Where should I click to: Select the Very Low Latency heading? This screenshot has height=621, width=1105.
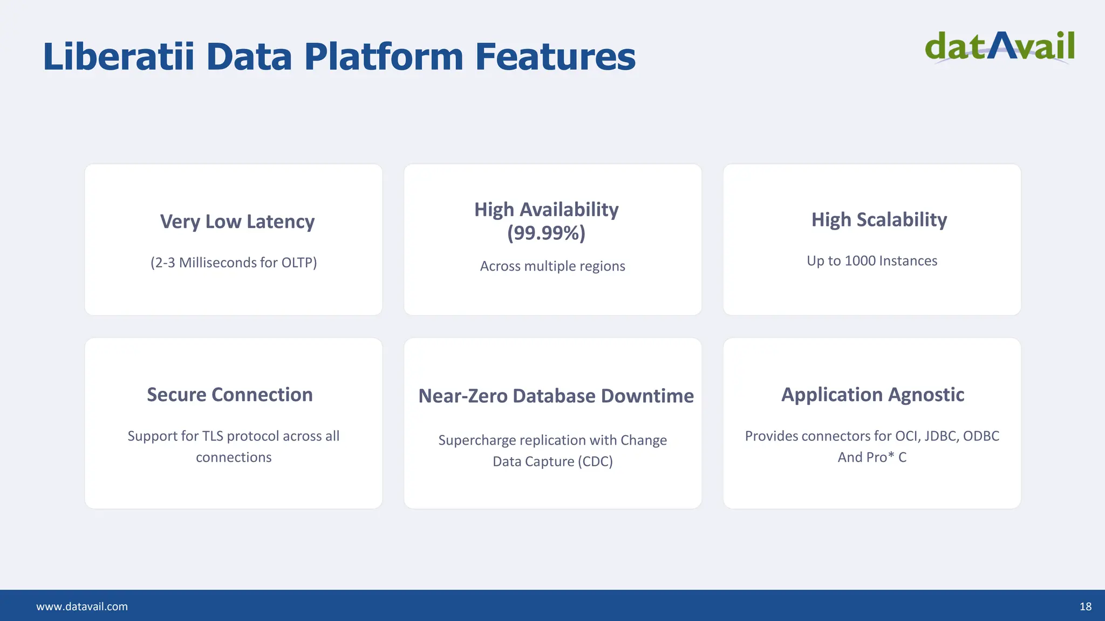pyautogui.click(x=237, y=222)
